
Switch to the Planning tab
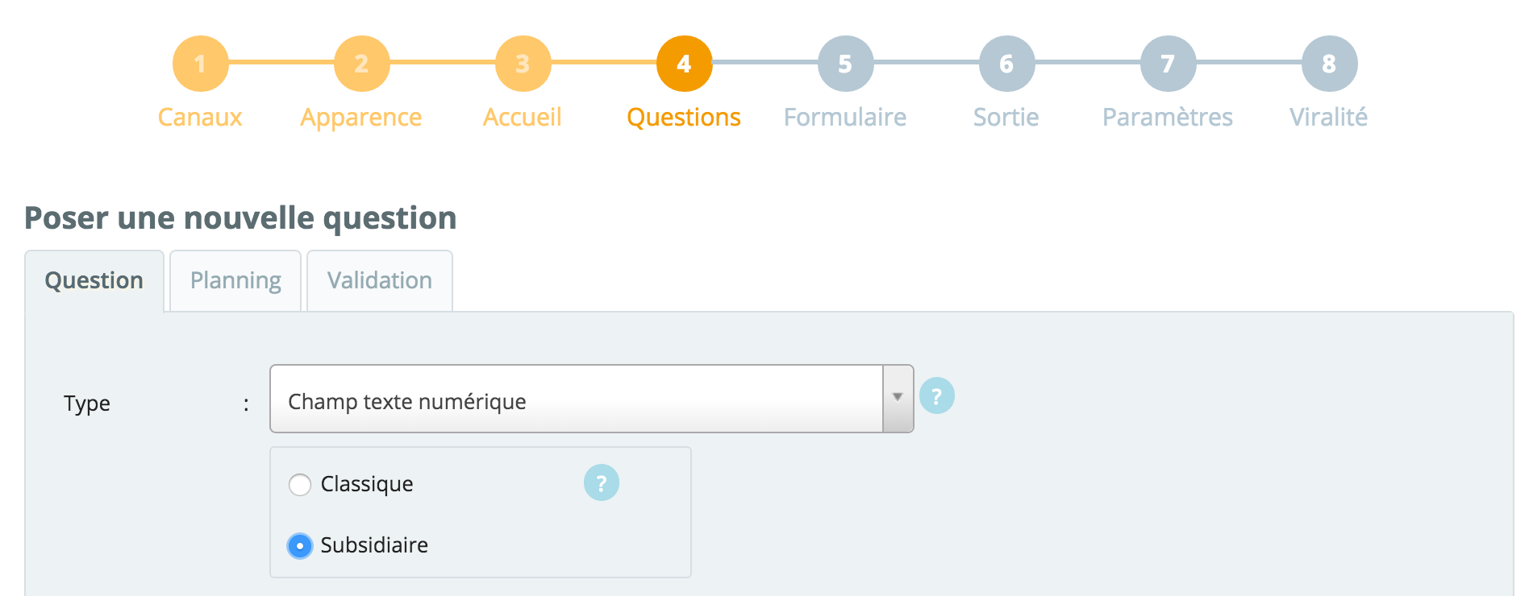pyautogui.click(x=235, y=280)
